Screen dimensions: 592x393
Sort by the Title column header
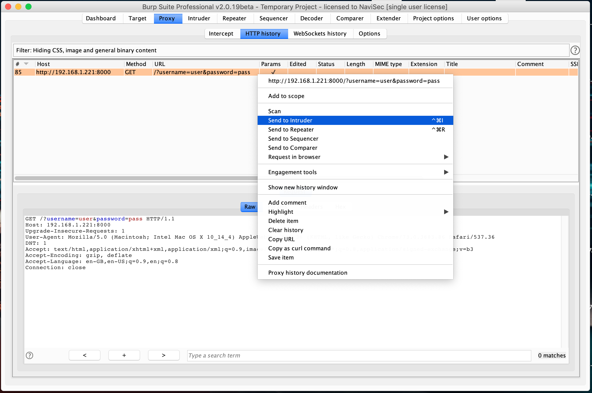click(x=480, y=64)
